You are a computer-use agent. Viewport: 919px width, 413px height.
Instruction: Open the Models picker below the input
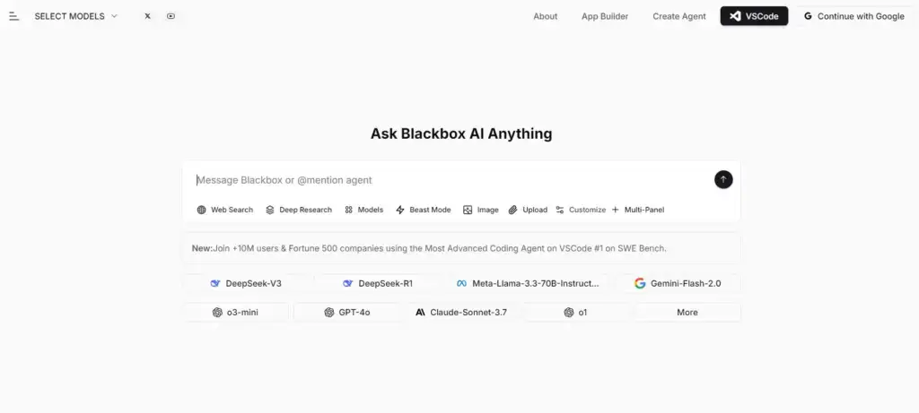click(x=364, y=210)
